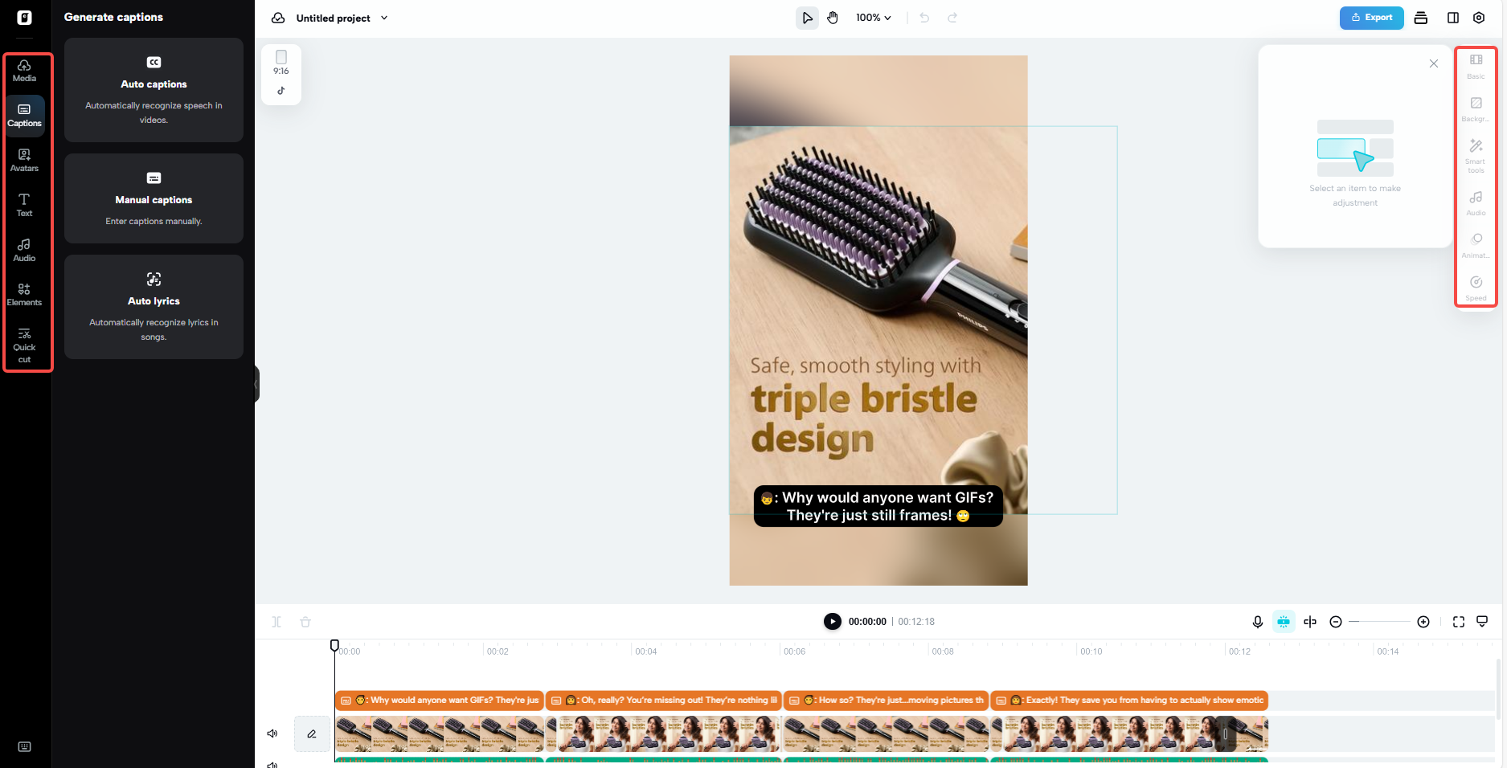Switch to the Captions tab

tap(24, 116)
